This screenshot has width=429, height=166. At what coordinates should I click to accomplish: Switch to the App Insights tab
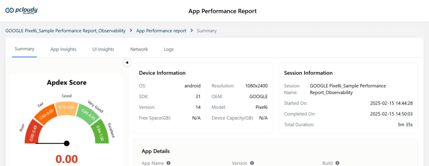click(63, 49)
